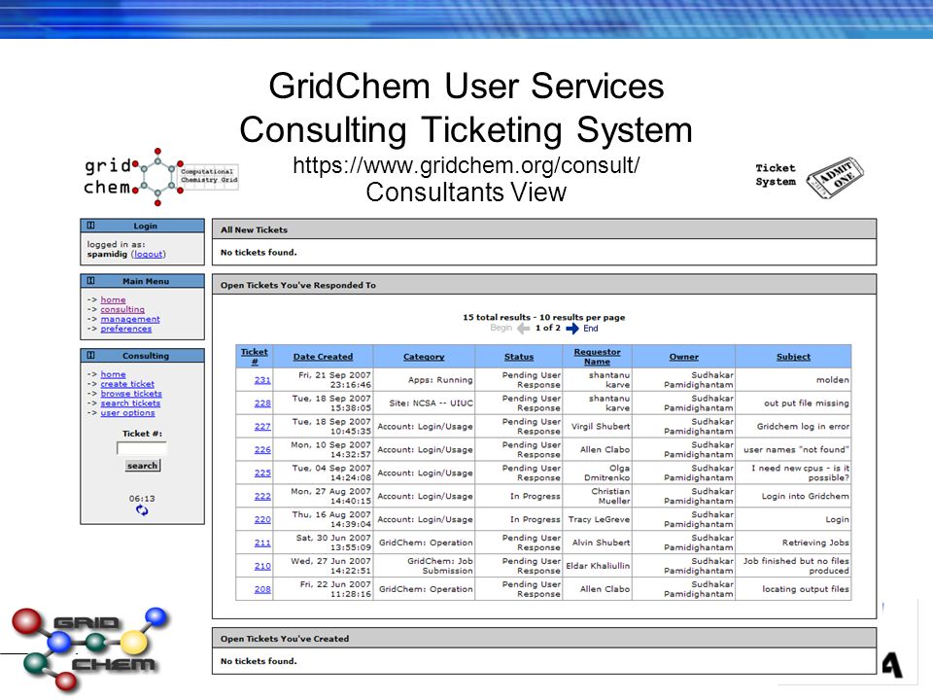This screenshot has height=700, width=933.
Task: Click date 'Fri, 21 Sep 2007 23:16:46'
Action: (x=334, y=380)
